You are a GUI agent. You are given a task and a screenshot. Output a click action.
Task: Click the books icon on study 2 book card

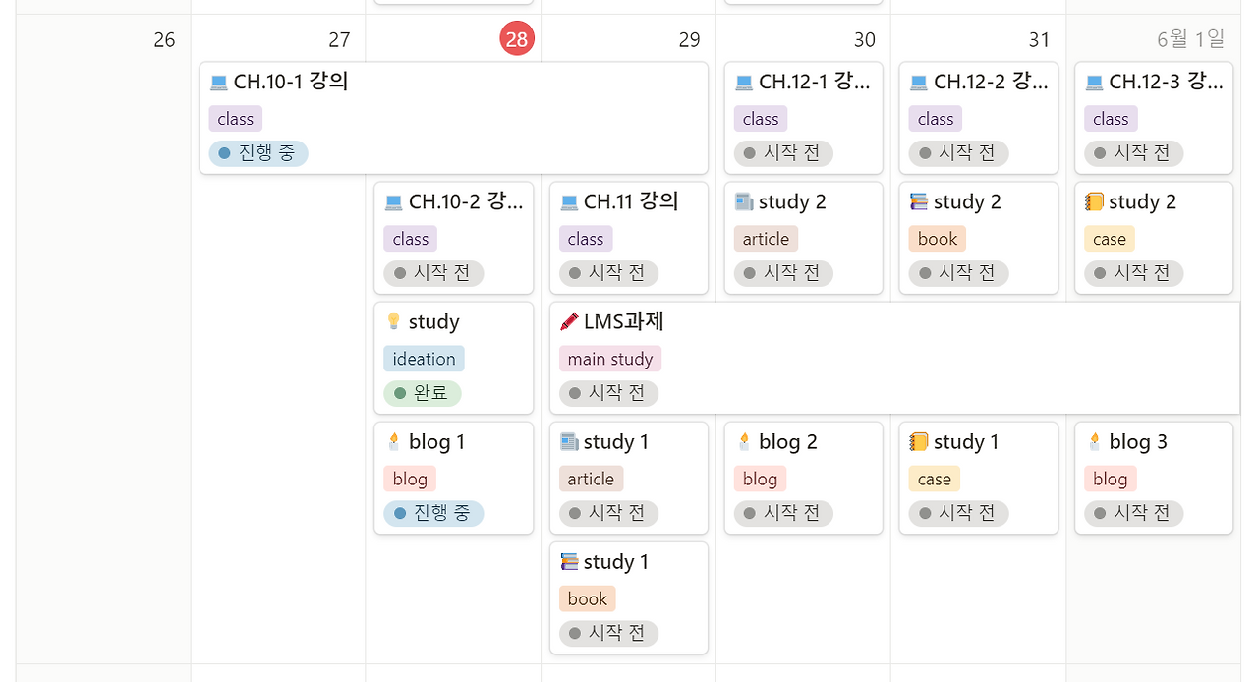pos(918,201)
